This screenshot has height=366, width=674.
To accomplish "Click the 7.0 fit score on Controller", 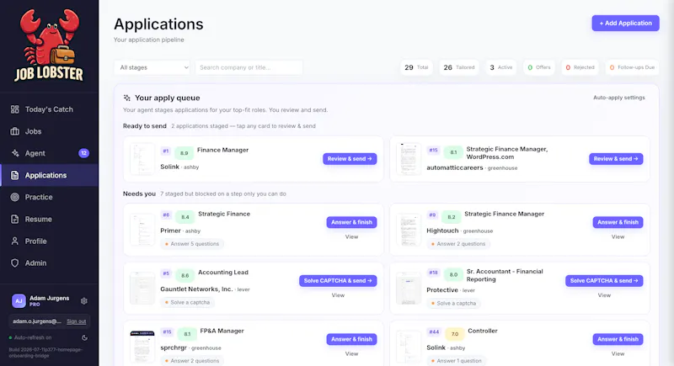I will pyautogui.click(x=455, y=334).
